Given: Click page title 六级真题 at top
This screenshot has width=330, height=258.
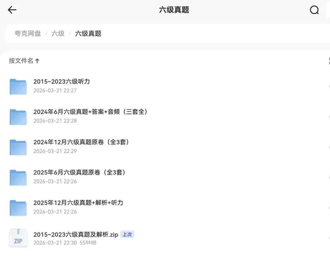Looking at the screenshot, I should click(x=174, y=10).
